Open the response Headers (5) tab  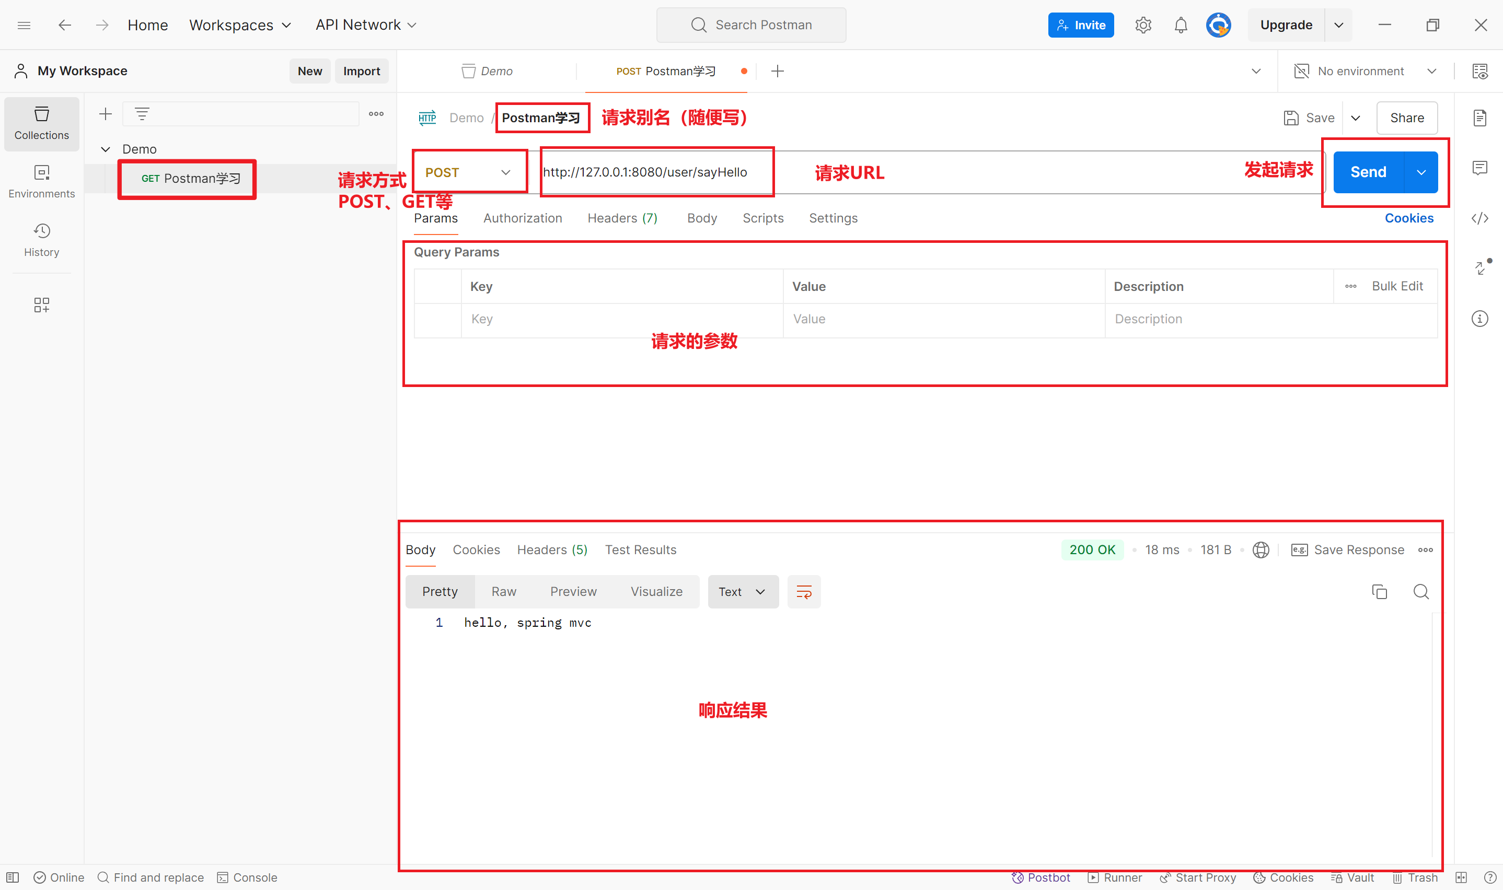(x=552, y=550)
